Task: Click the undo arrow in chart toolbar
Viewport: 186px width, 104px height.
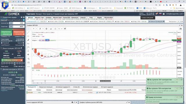Action: click(x=59, y=29)
